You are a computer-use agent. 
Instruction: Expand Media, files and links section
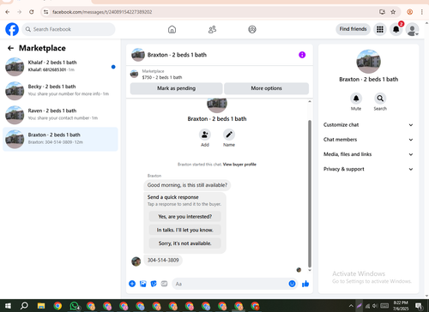tap(368, 154)
